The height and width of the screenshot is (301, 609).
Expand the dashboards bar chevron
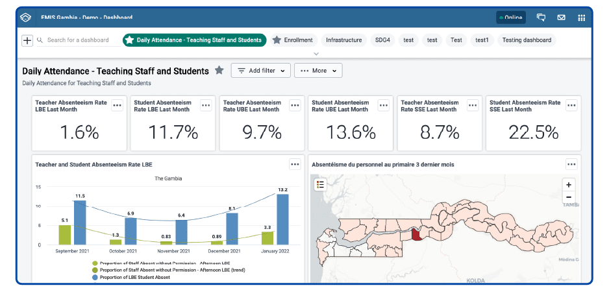pyautogui.click(x=316, y=54)
